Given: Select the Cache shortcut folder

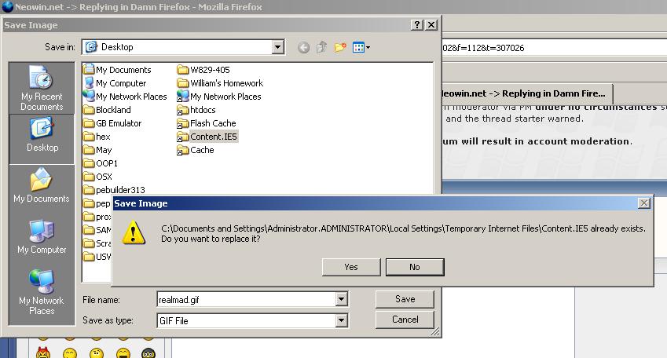Looking at the screenshot, I should point(196,150).
